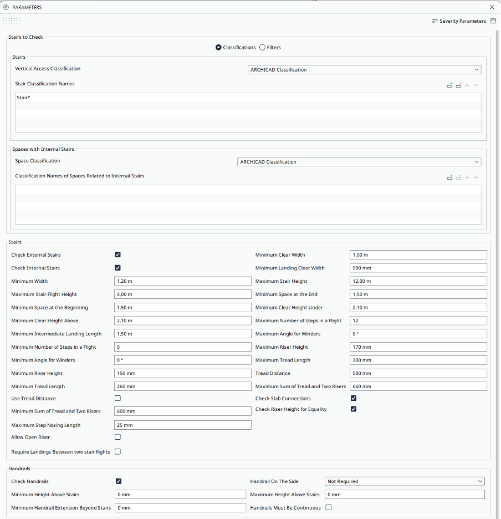Open Handrail On The Side dropdown

point(404,481)
